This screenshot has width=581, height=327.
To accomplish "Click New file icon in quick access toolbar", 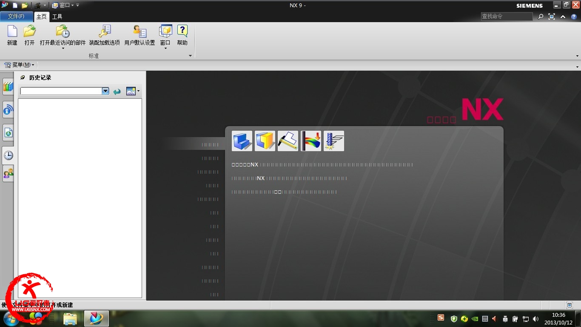I will (x=15, y=6).
